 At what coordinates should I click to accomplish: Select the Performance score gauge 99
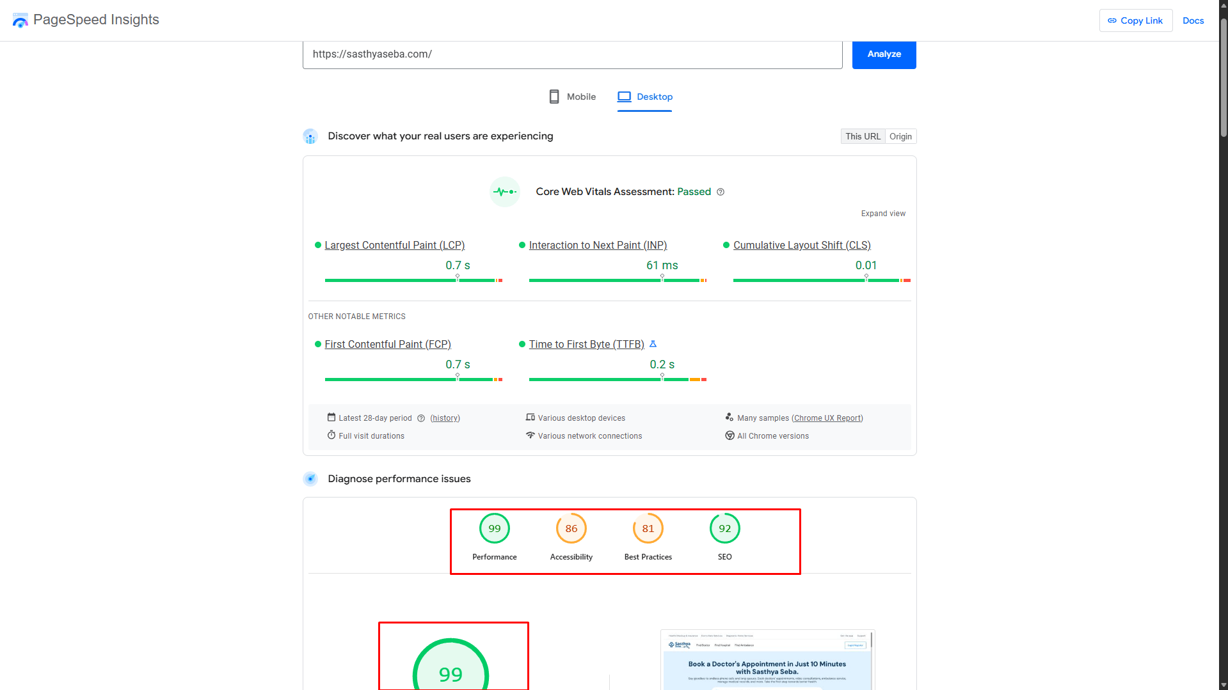pos(495,529)
